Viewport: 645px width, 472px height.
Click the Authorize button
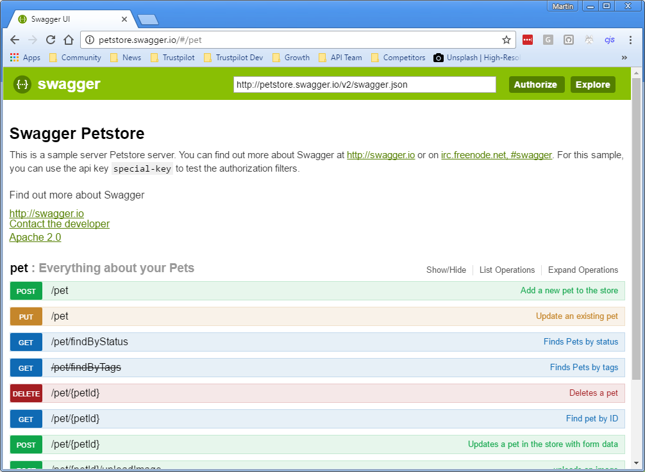point(537,85)
